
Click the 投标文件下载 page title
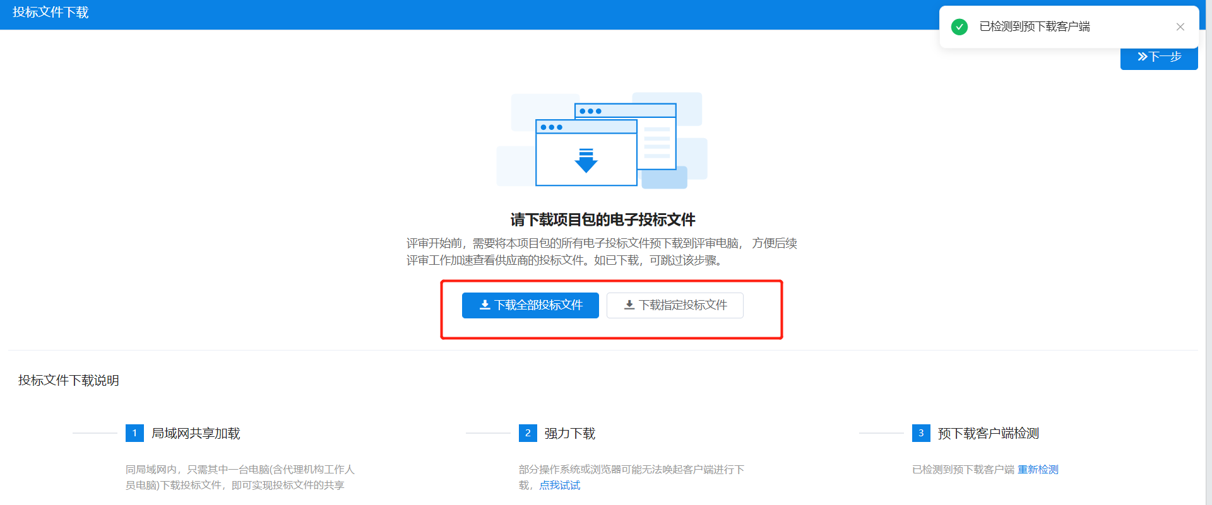click(50, 13)
